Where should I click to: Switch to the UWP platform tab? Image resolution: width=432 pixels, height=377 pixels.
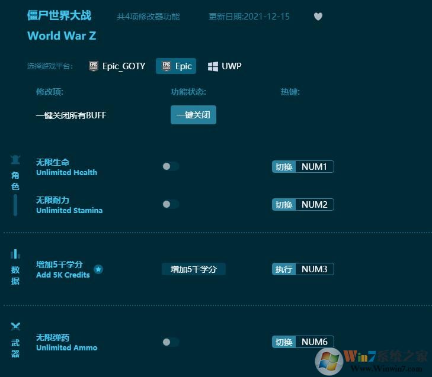point(225,66)
